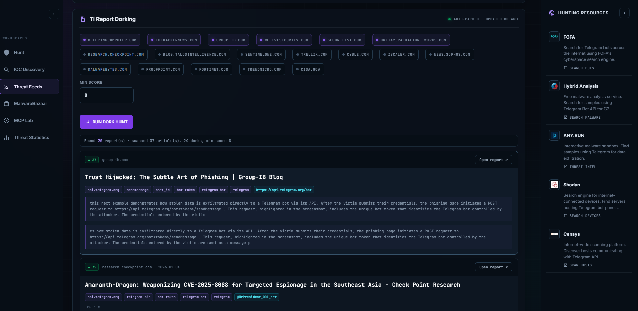The width and height of the screenshot is (638, 311).
Task: Click the sendmessage keyword tag
Action: [x=137, y=190]
